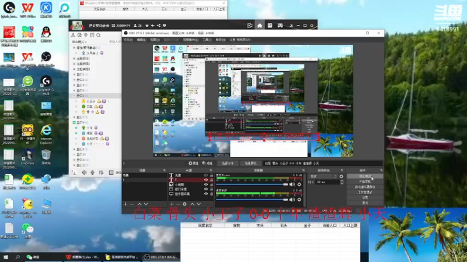Add a new scene with the plus icon
The height and width of the screenshot is (262, 467).
point(126,204)
